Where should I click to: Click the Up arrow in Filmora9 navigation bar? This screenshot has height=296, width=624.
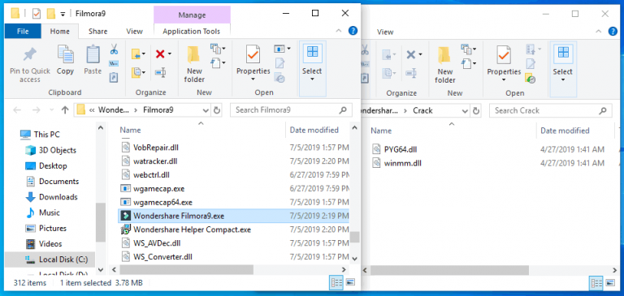click(x=65, y=110)
